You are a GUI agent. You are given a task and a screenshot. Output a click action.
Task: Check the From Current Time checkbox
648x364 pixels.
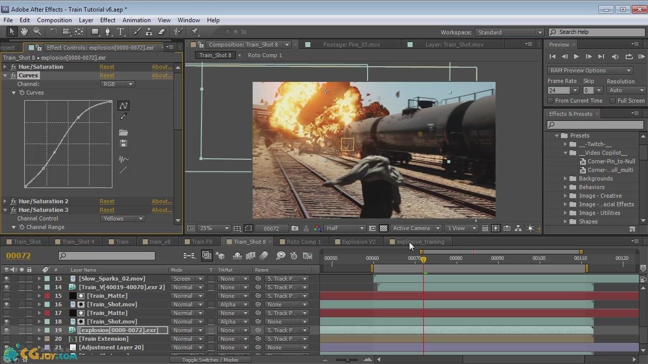551,101
